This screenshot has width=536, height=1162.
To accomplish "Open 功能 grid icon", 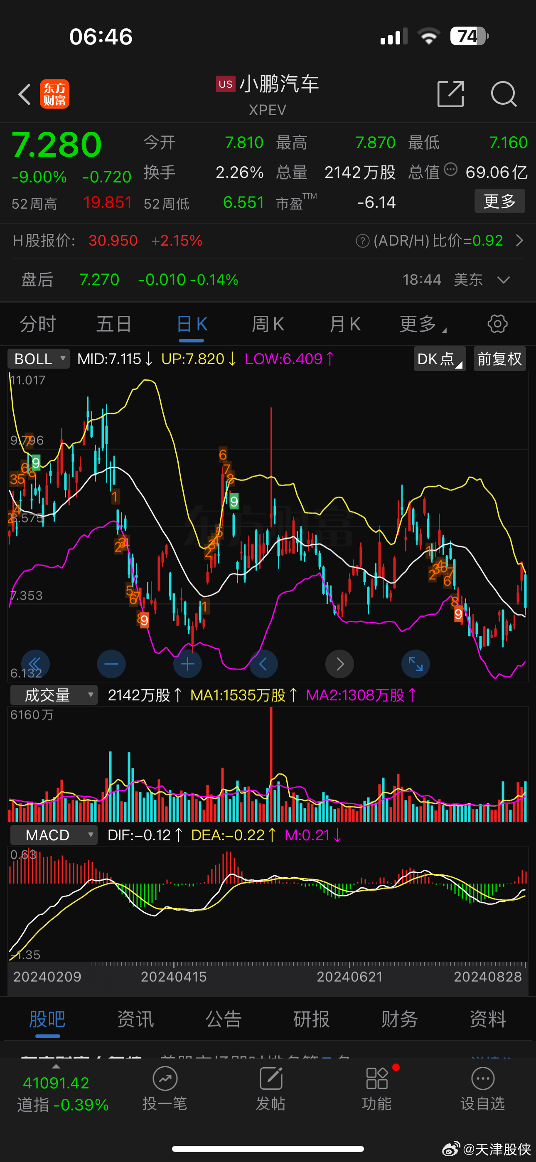I will pos(377,1078).
